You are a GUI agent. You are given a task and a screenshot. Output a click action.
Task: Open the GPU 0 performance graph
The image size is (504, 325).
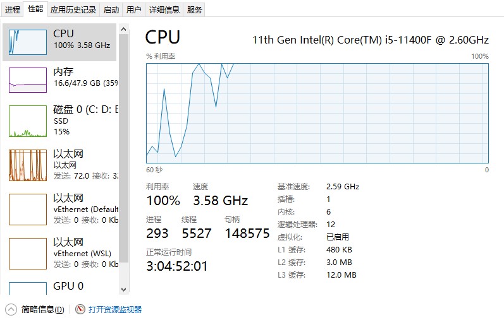[28, 288]
